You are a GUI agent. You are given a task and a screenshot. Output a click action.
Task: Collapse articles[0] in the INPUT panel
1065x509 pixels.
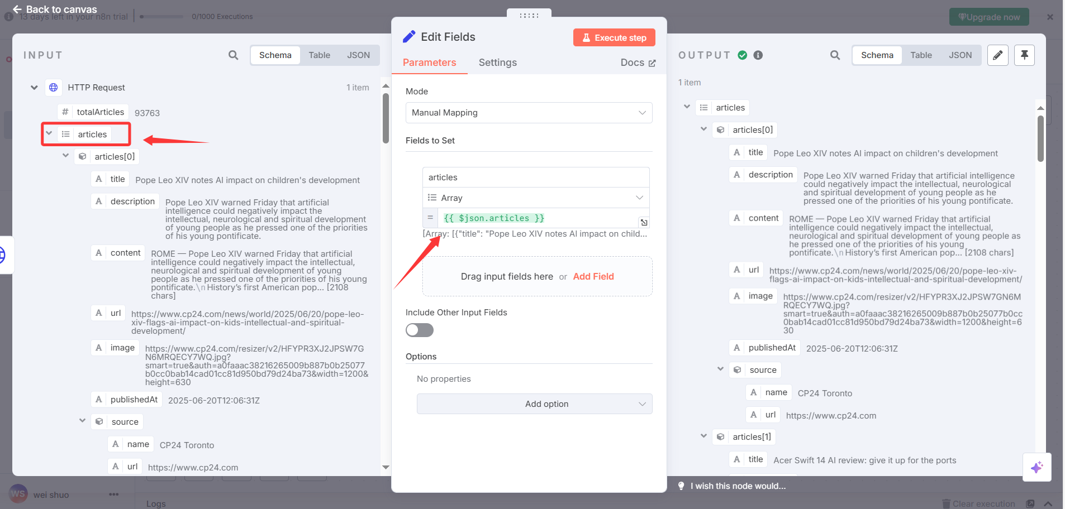66,156
